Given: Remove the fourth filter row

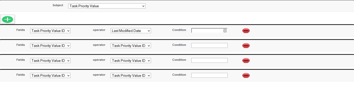Looking at the screenshot, I should 246,75.
